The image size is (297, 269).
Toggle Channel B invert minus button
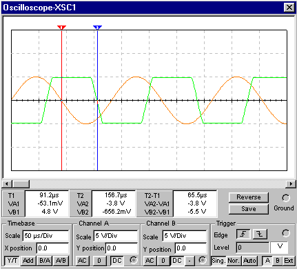[x=190, y=261]
